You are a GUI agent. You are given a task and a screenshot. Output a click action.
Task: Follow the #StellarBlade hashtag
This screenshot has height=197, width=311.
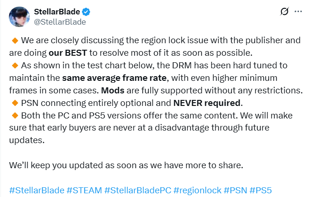tap(37, 190)
